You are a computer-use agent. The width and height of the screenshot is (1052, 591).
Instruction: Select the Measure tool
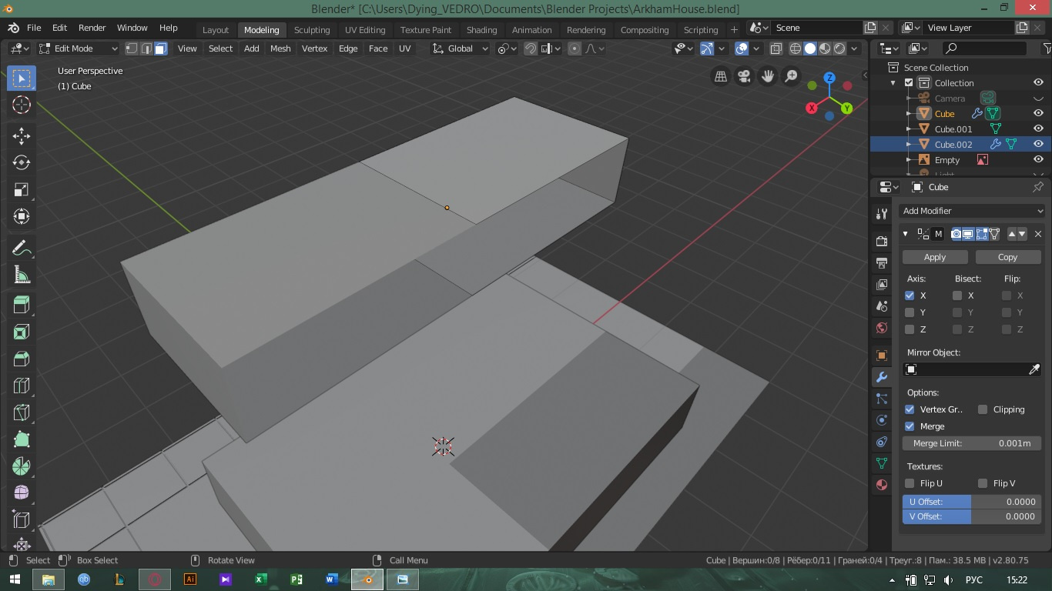click(x=22, y=275)
